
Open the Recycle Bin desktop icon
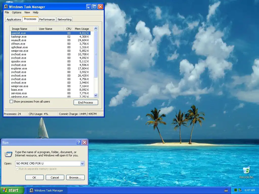pyautogui.click(x=246, y=172)
